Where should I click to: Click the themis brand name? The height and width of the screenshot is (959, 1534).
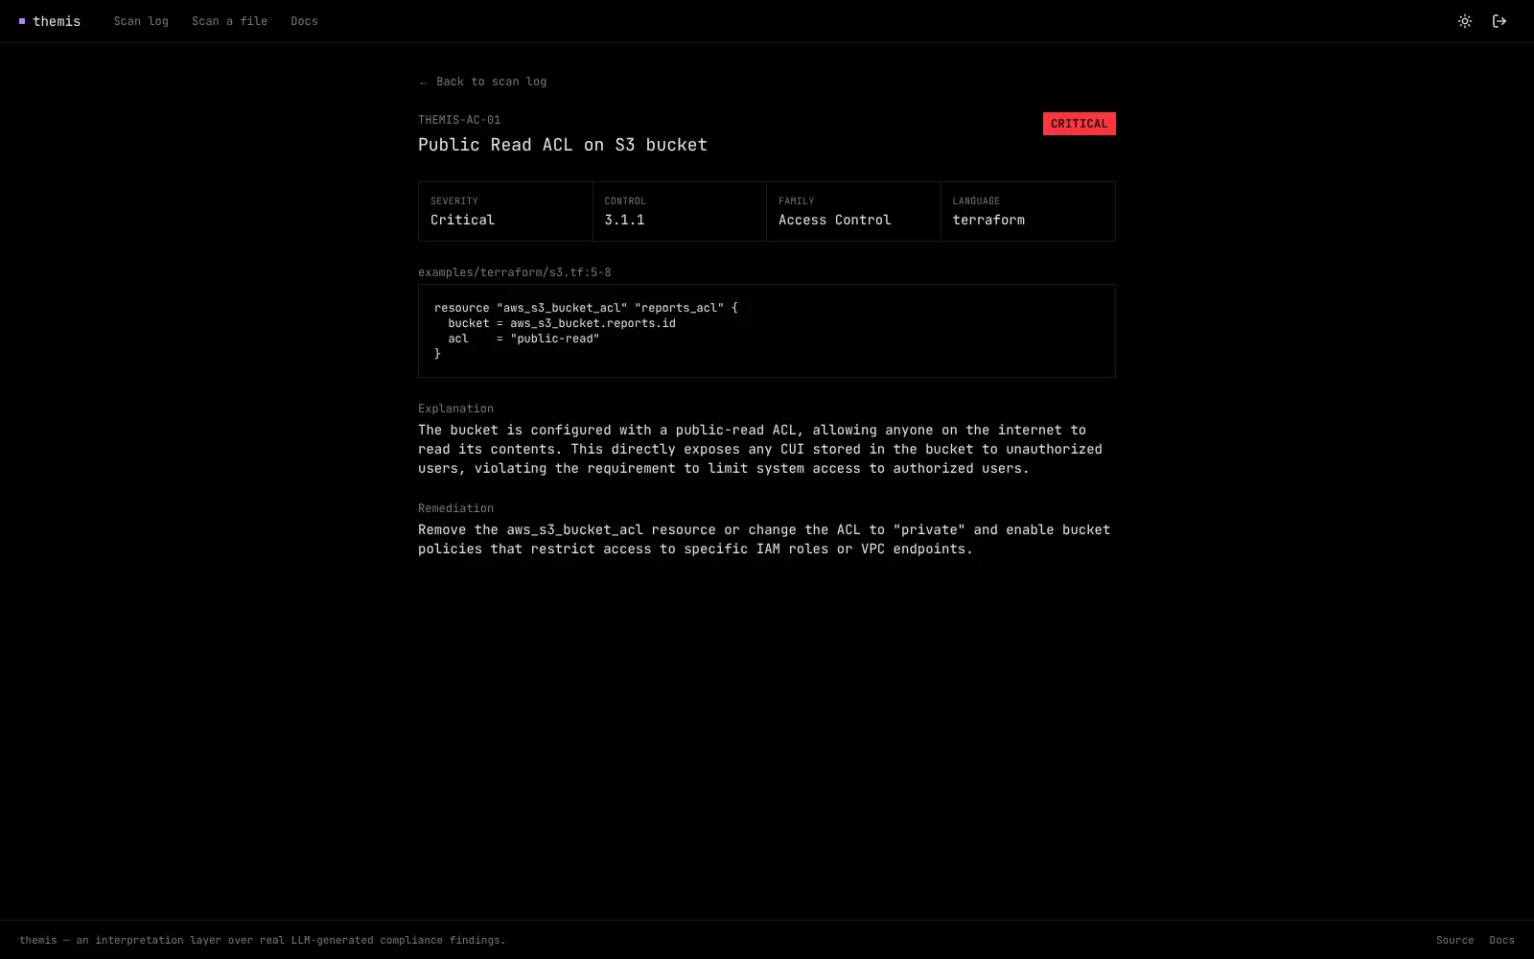(57, 21)
